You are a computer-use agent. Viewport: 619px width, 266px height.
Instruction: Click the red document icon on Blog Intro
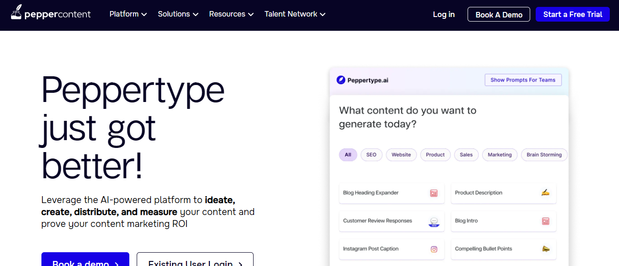click(545, 221)
